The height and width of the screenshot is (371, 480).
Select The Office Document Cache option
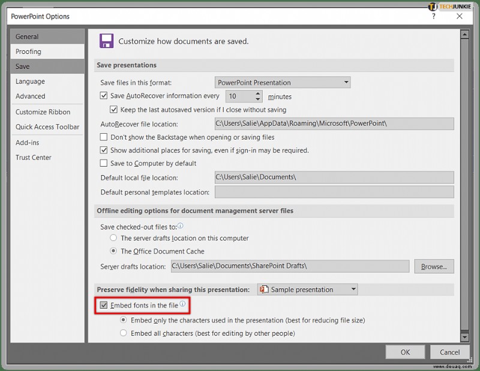pyautogui.click(x=113, y=251)
